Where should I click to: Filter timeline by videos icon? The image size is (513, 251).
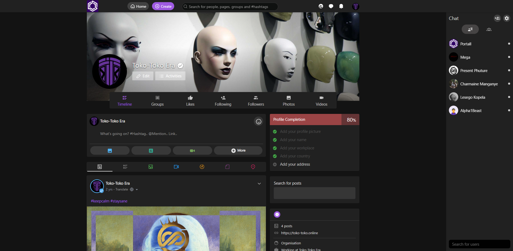click(176, 167)
